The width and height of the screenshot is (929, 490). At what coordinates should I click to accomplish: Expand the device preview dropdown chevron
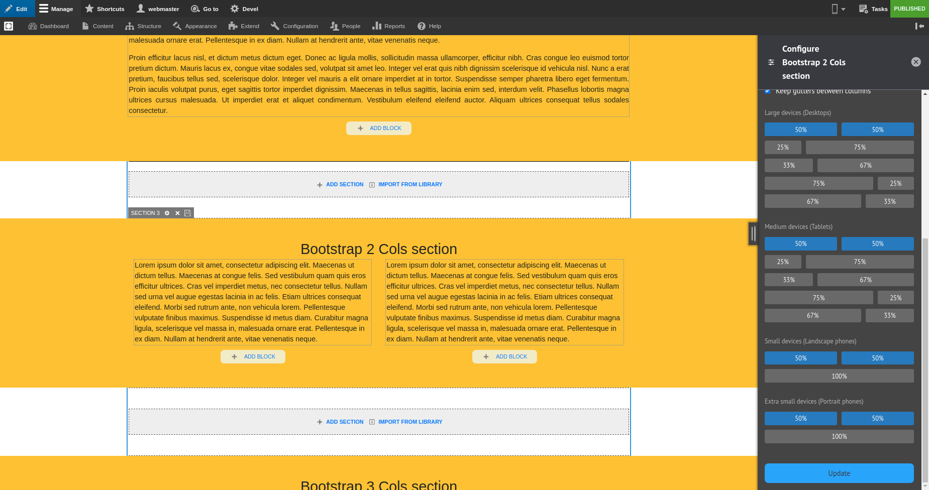[x=844, y=9]
